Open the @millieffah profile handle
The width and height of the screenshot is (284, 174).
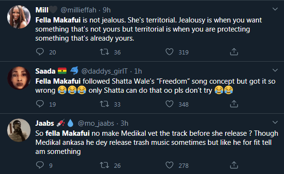[78, 10]
